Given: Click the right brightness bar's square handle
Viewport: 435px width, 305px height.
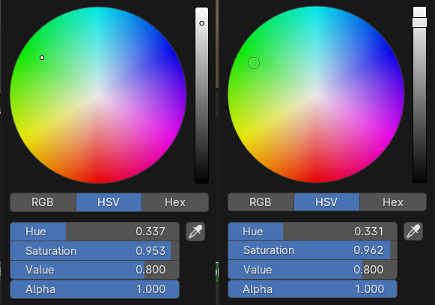Looking at the screenshot, I should 419,22.
